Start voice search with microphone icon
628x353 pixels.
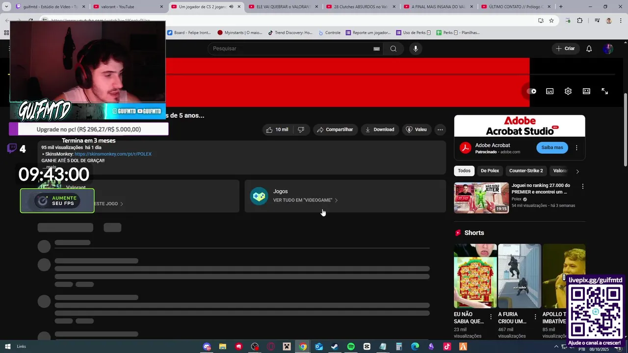tap(416, 49)
